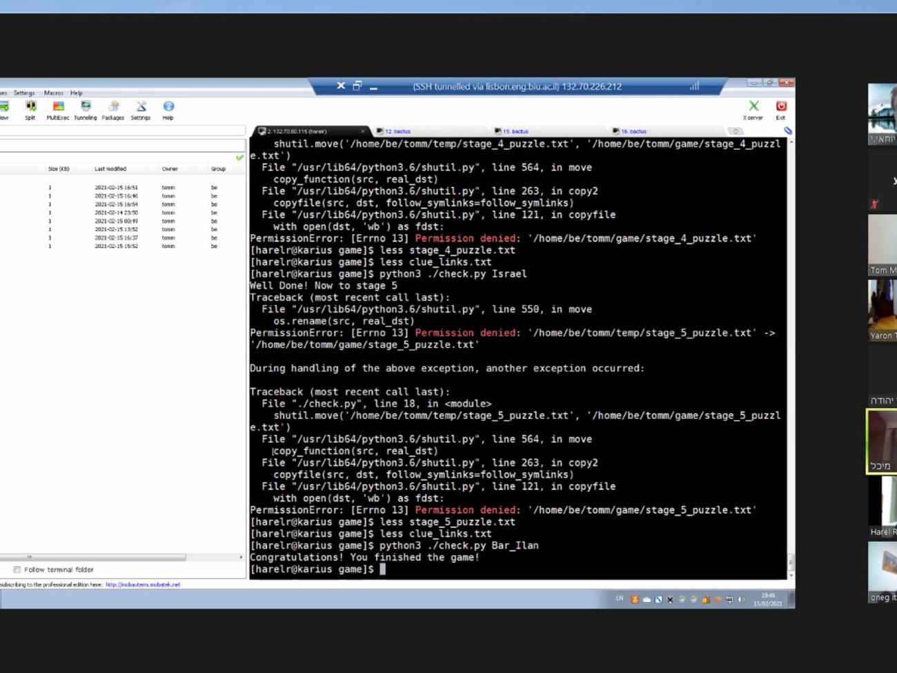
Task: Enable Follow terminal folder checkbox
Action: [x=17, y=570]
